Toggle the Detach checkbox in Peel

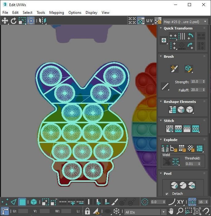[x=167, y=194]
